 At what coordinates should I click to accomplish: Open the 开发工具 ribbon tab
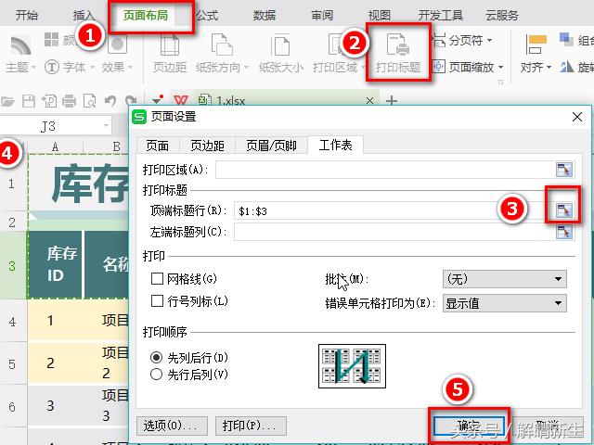click(440, 16)
